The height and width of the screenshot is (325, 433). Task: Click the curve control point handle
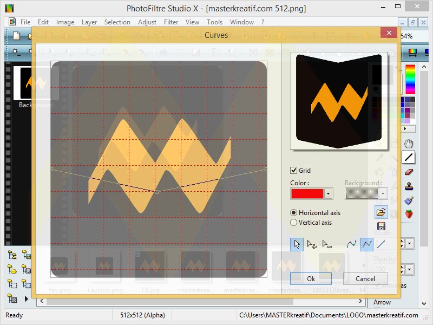point(156,192)
